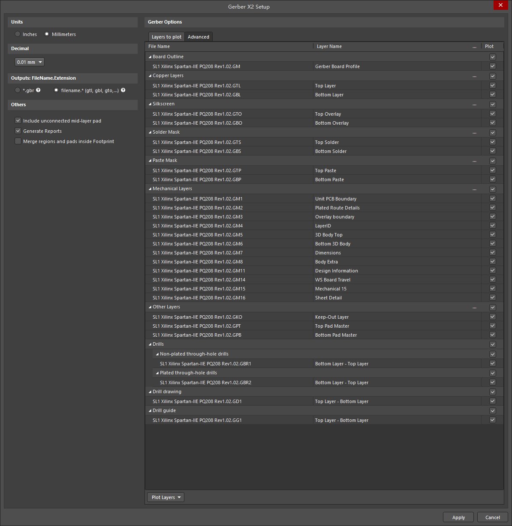Collapse the Other Layers group
The height and width of the screenshot is (526, 512).
click(150, 307)
